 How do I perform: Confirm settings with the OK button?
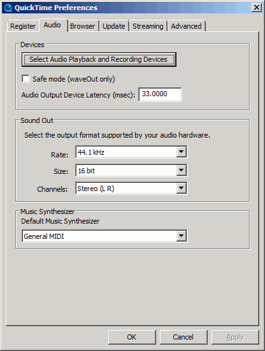pos(132,337)
